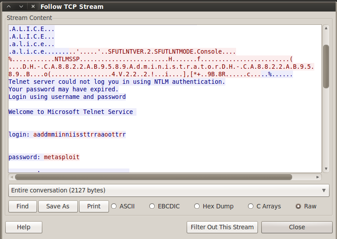Screen dimensions: 337x239
Task: Click the down-arrow icon in title bar
Action: 21,7
